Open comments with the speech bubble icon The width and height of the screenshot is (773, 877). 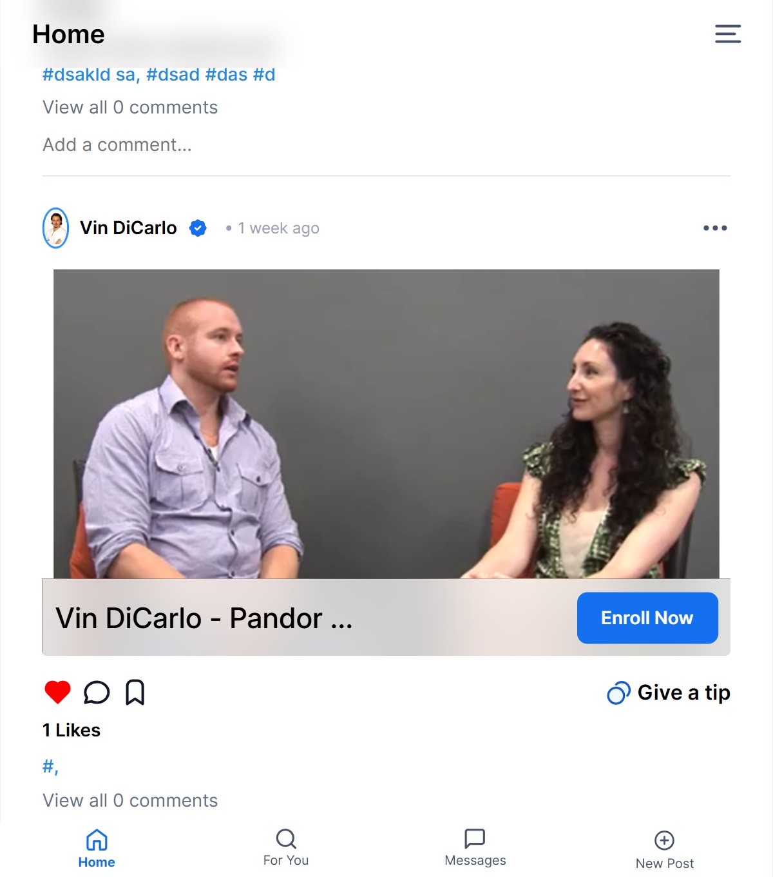tap(97, 693)
